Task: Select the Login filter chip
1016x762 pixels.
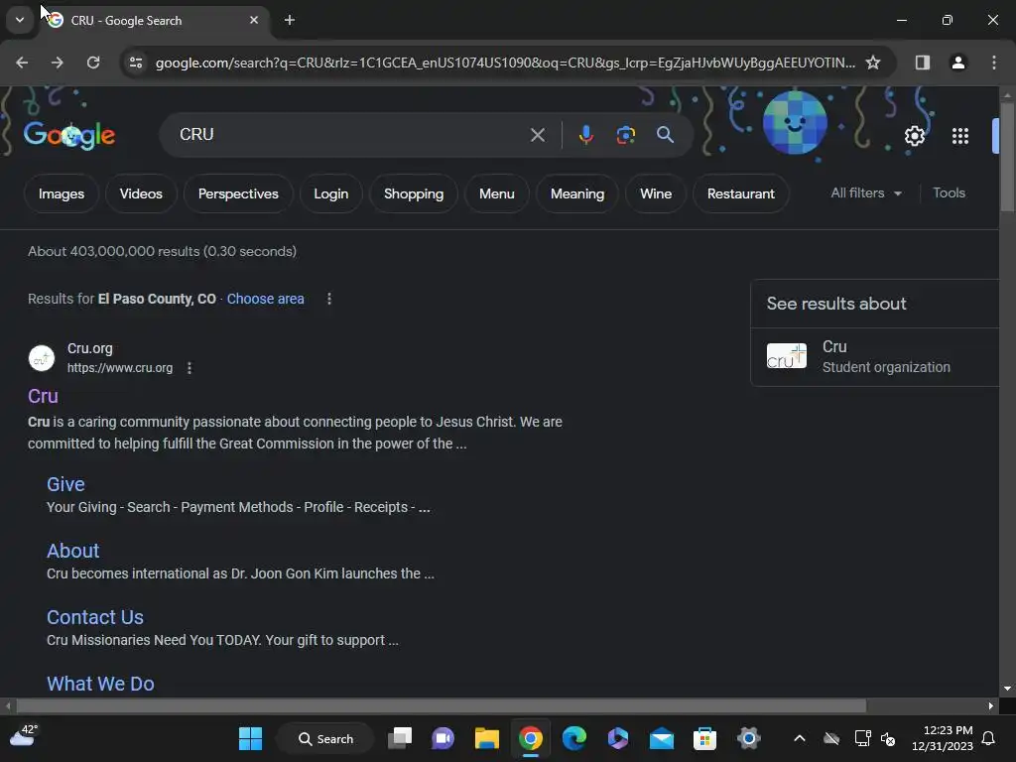Action: (x=331, y=193)
